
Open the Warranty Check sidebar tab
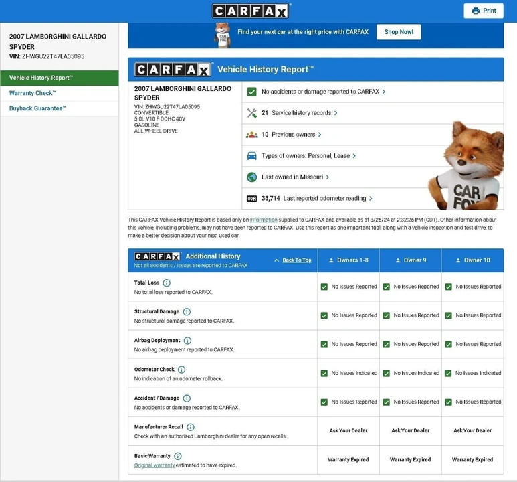click(x=60, y=94)
